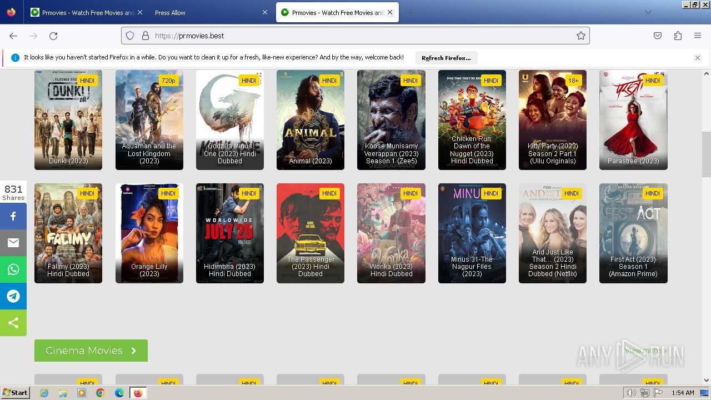
Task: Click scrollbar up arrow
Action: tap(707, 74)
